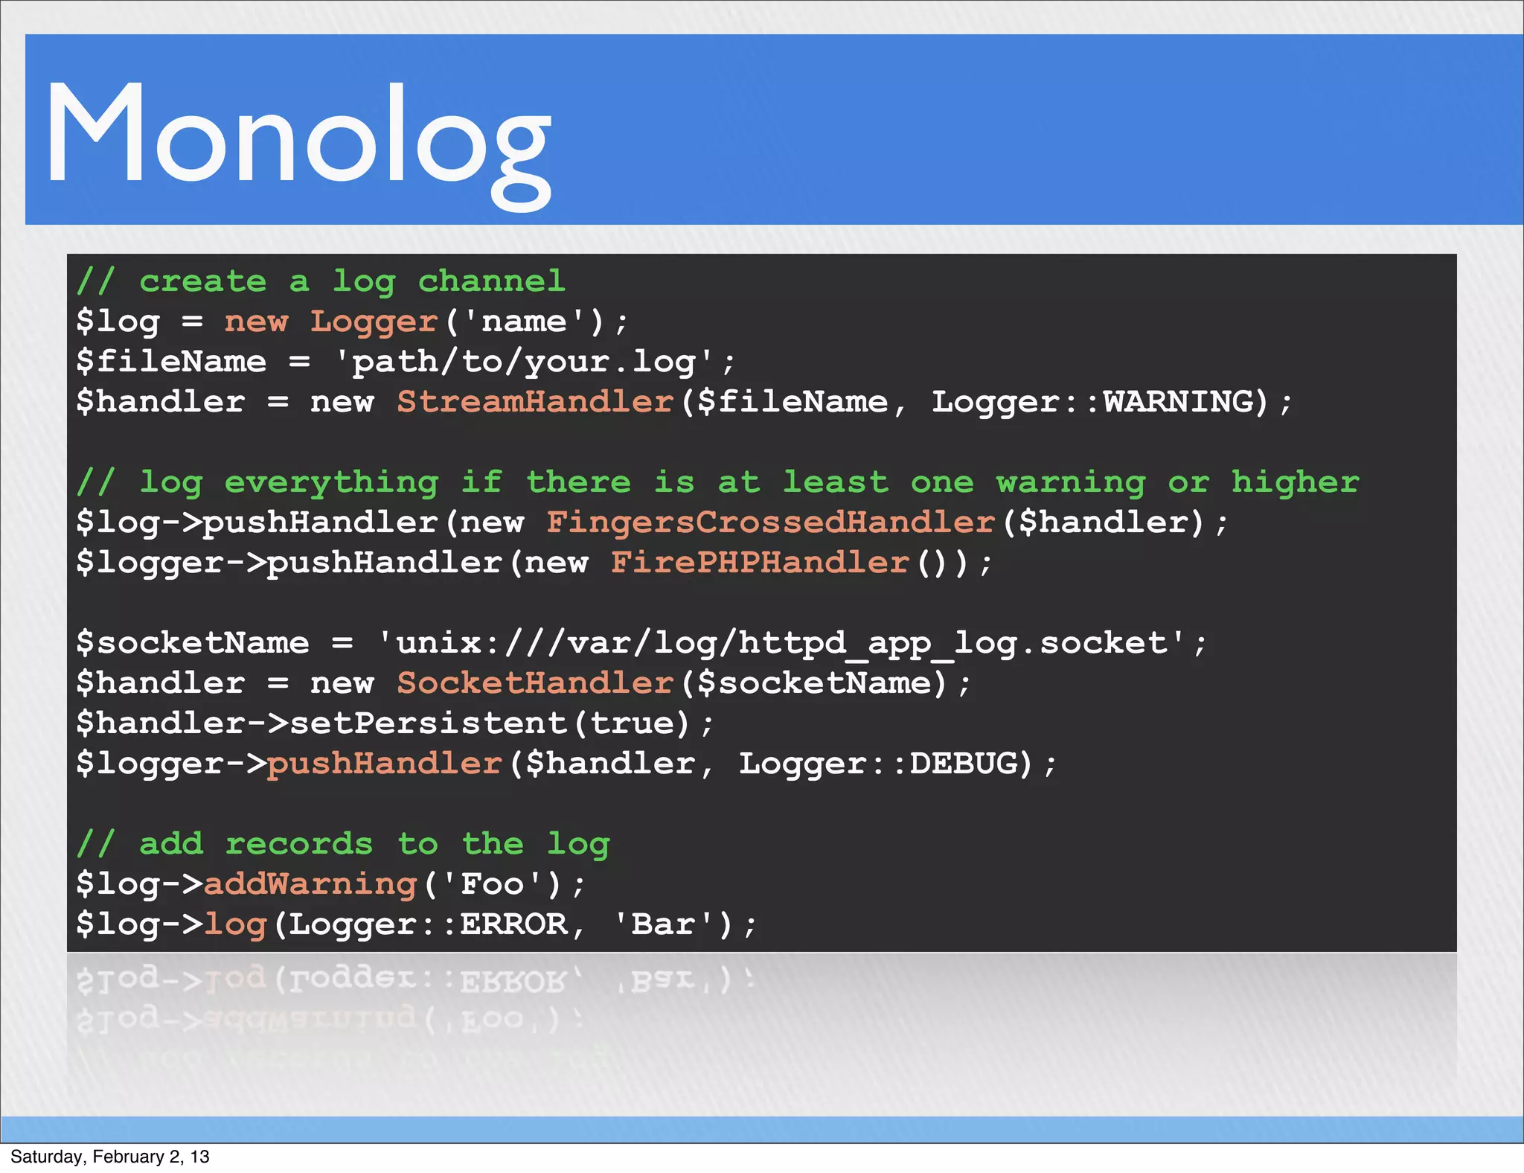Click the "$fileName = 'path/to/your.log';" line
This screenshot has height=1173, width=1524.
[x=406, y=362]
